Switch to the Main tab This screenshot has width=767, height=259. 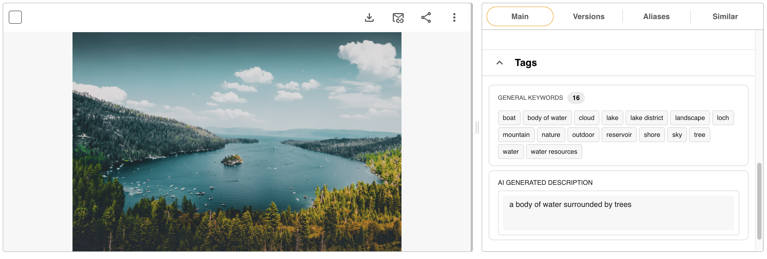click(520, 16)
